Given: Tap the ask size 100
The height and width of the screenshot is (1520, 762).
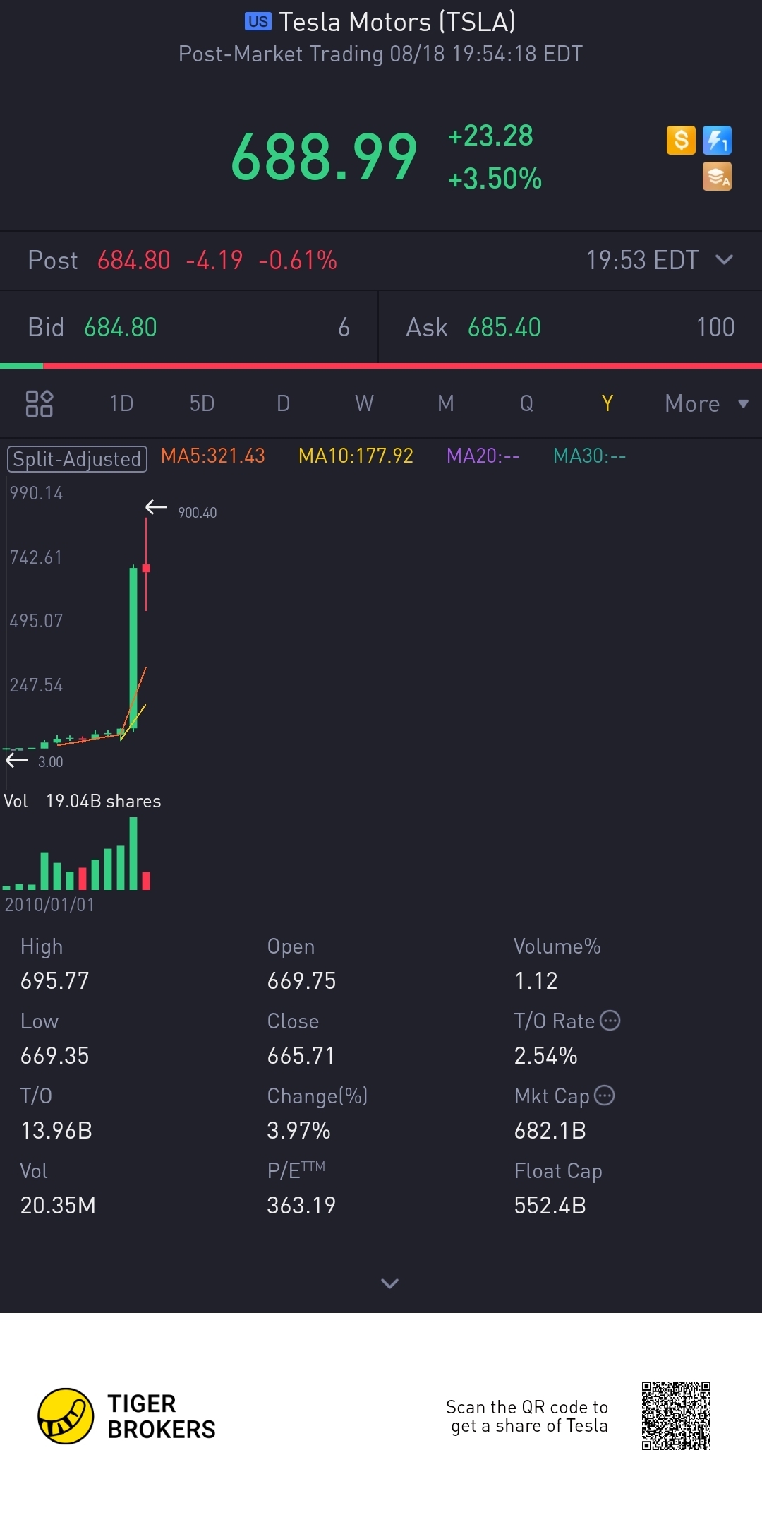Looking at the screenshot, I should click(x=715, y=327).
